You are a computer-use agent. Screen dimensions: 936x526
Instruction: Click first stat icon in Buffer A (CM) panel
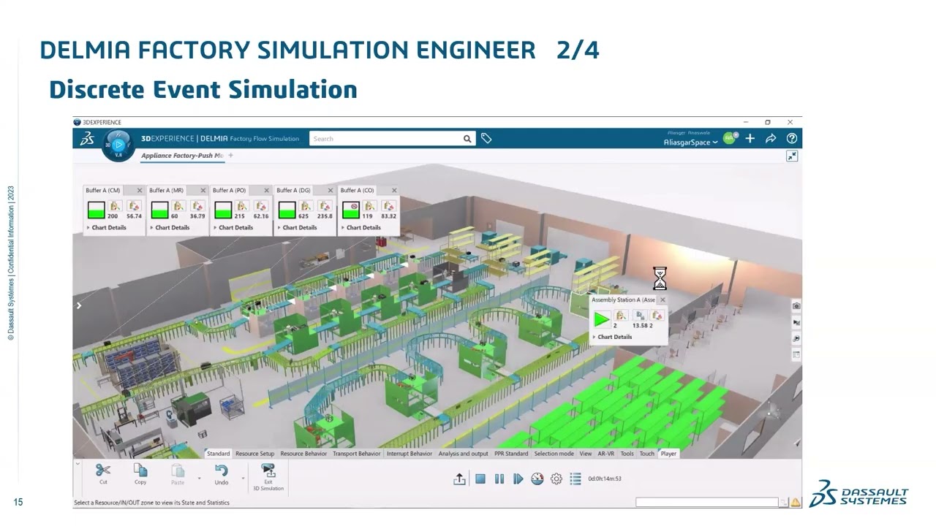tap(115, 207)
